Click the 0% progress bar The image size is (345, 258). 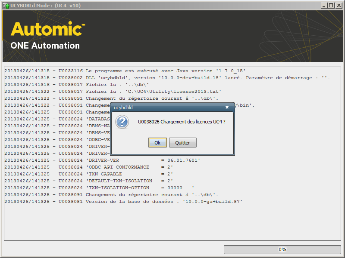[282, 249]
